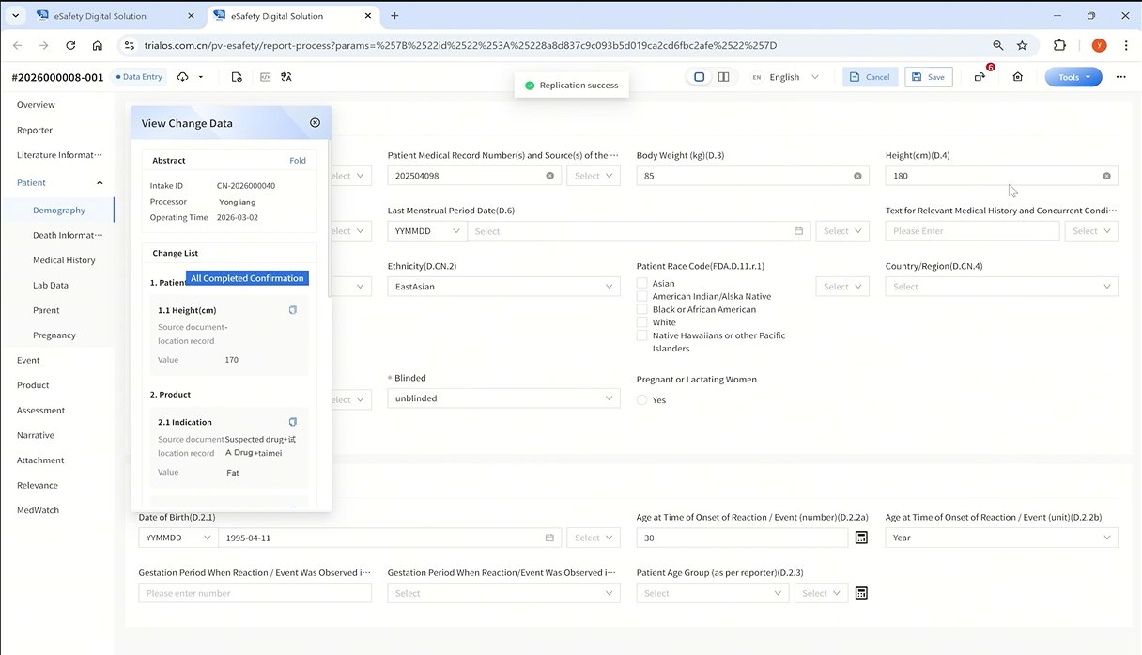Click the cloud download icon in toolbar

(x=182, y=77)
